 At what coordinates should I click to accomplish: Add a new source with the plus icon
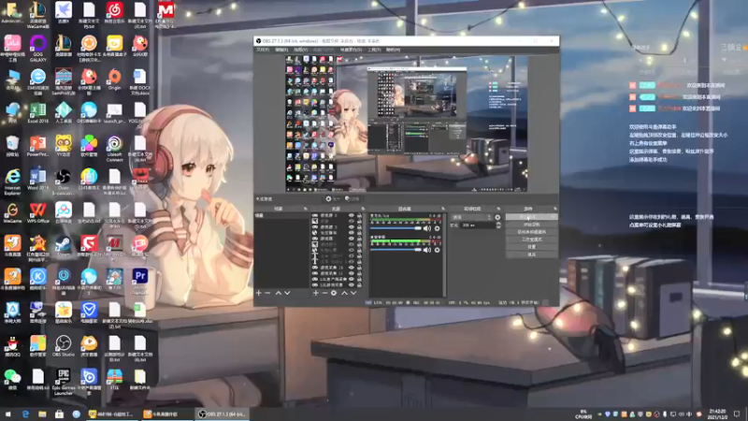(x=316, y=293)
